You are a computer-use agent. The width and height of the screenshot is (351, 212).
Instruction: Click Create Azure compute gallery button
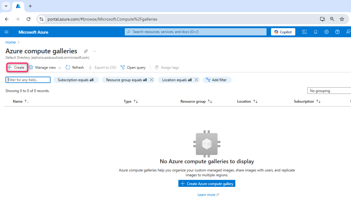pos(207,184)
